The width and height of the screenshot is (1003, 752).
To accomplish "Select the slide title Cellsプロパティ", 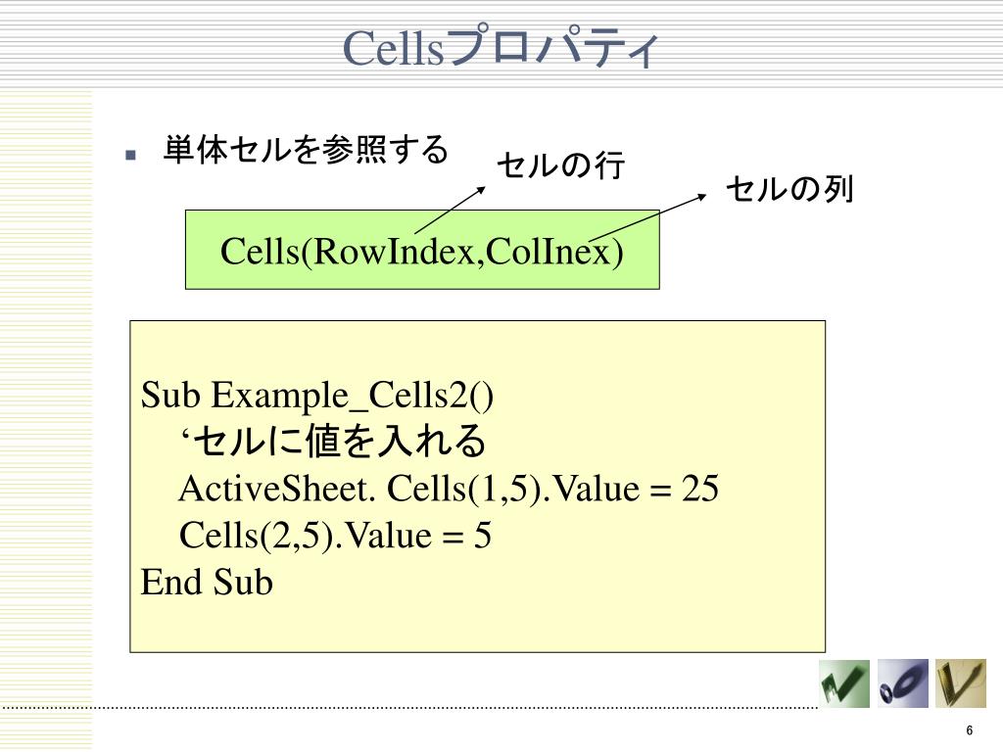I will [x=501, y=47].
